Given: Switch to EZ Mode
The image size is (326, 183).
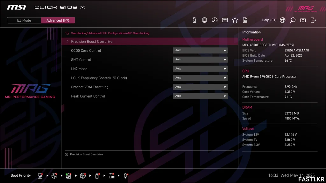Looking at the screenshot, I should [24, 20].
